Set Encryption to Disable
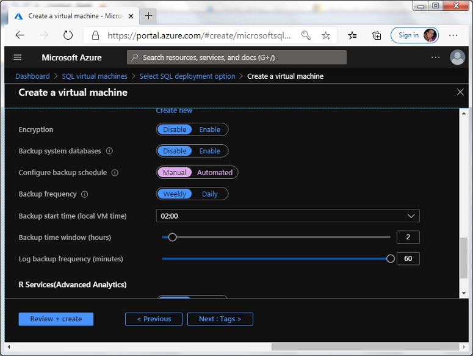The height and width of the screenshot is (356, 473). (175, 129)
